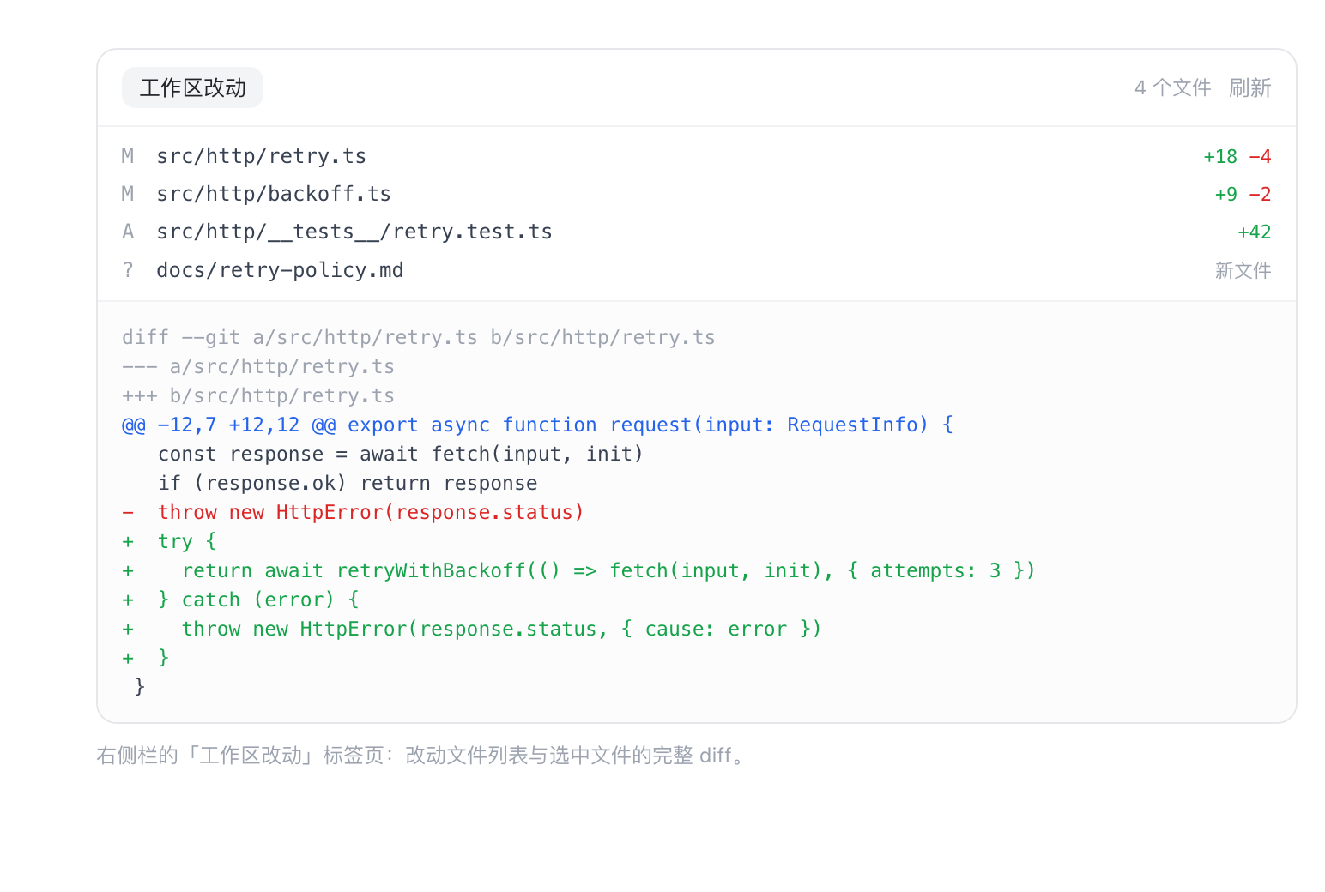Click the added retryWithBackoff return line
This screenshot has width=1325, height=892.
tap(578, 570)
